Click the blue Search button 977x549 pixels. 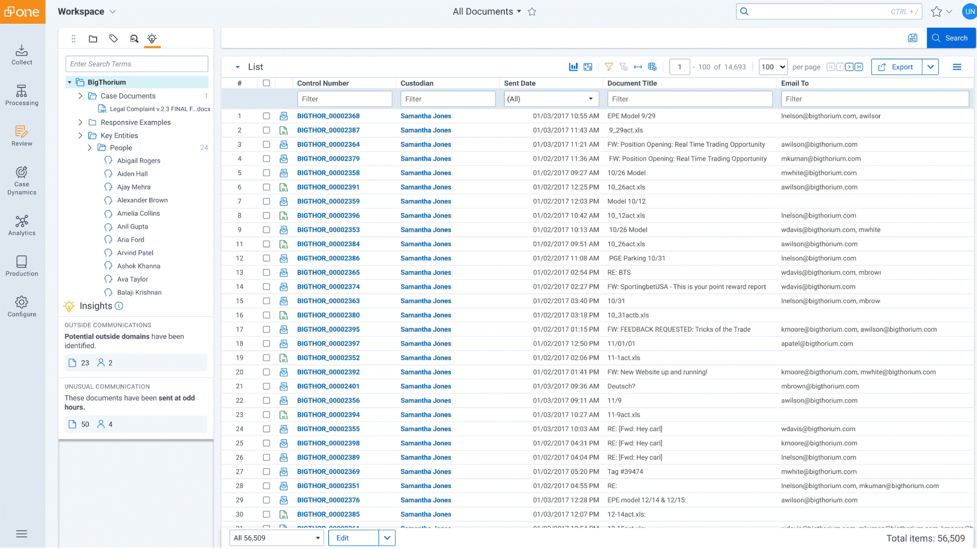click(950, 38)
